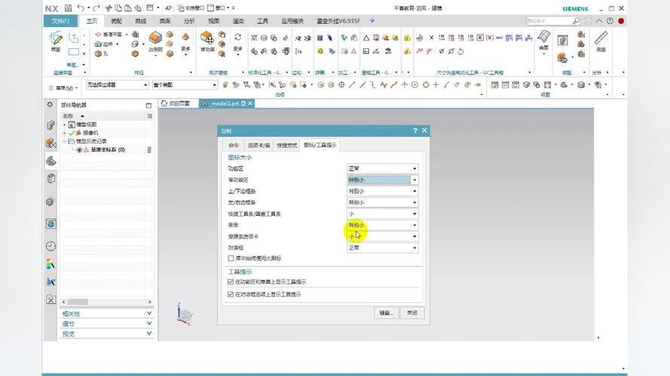Viewport: 670px width, 376px height.
Task: Switch to the 选项卡/条 tab
Action: pos(259,145)
